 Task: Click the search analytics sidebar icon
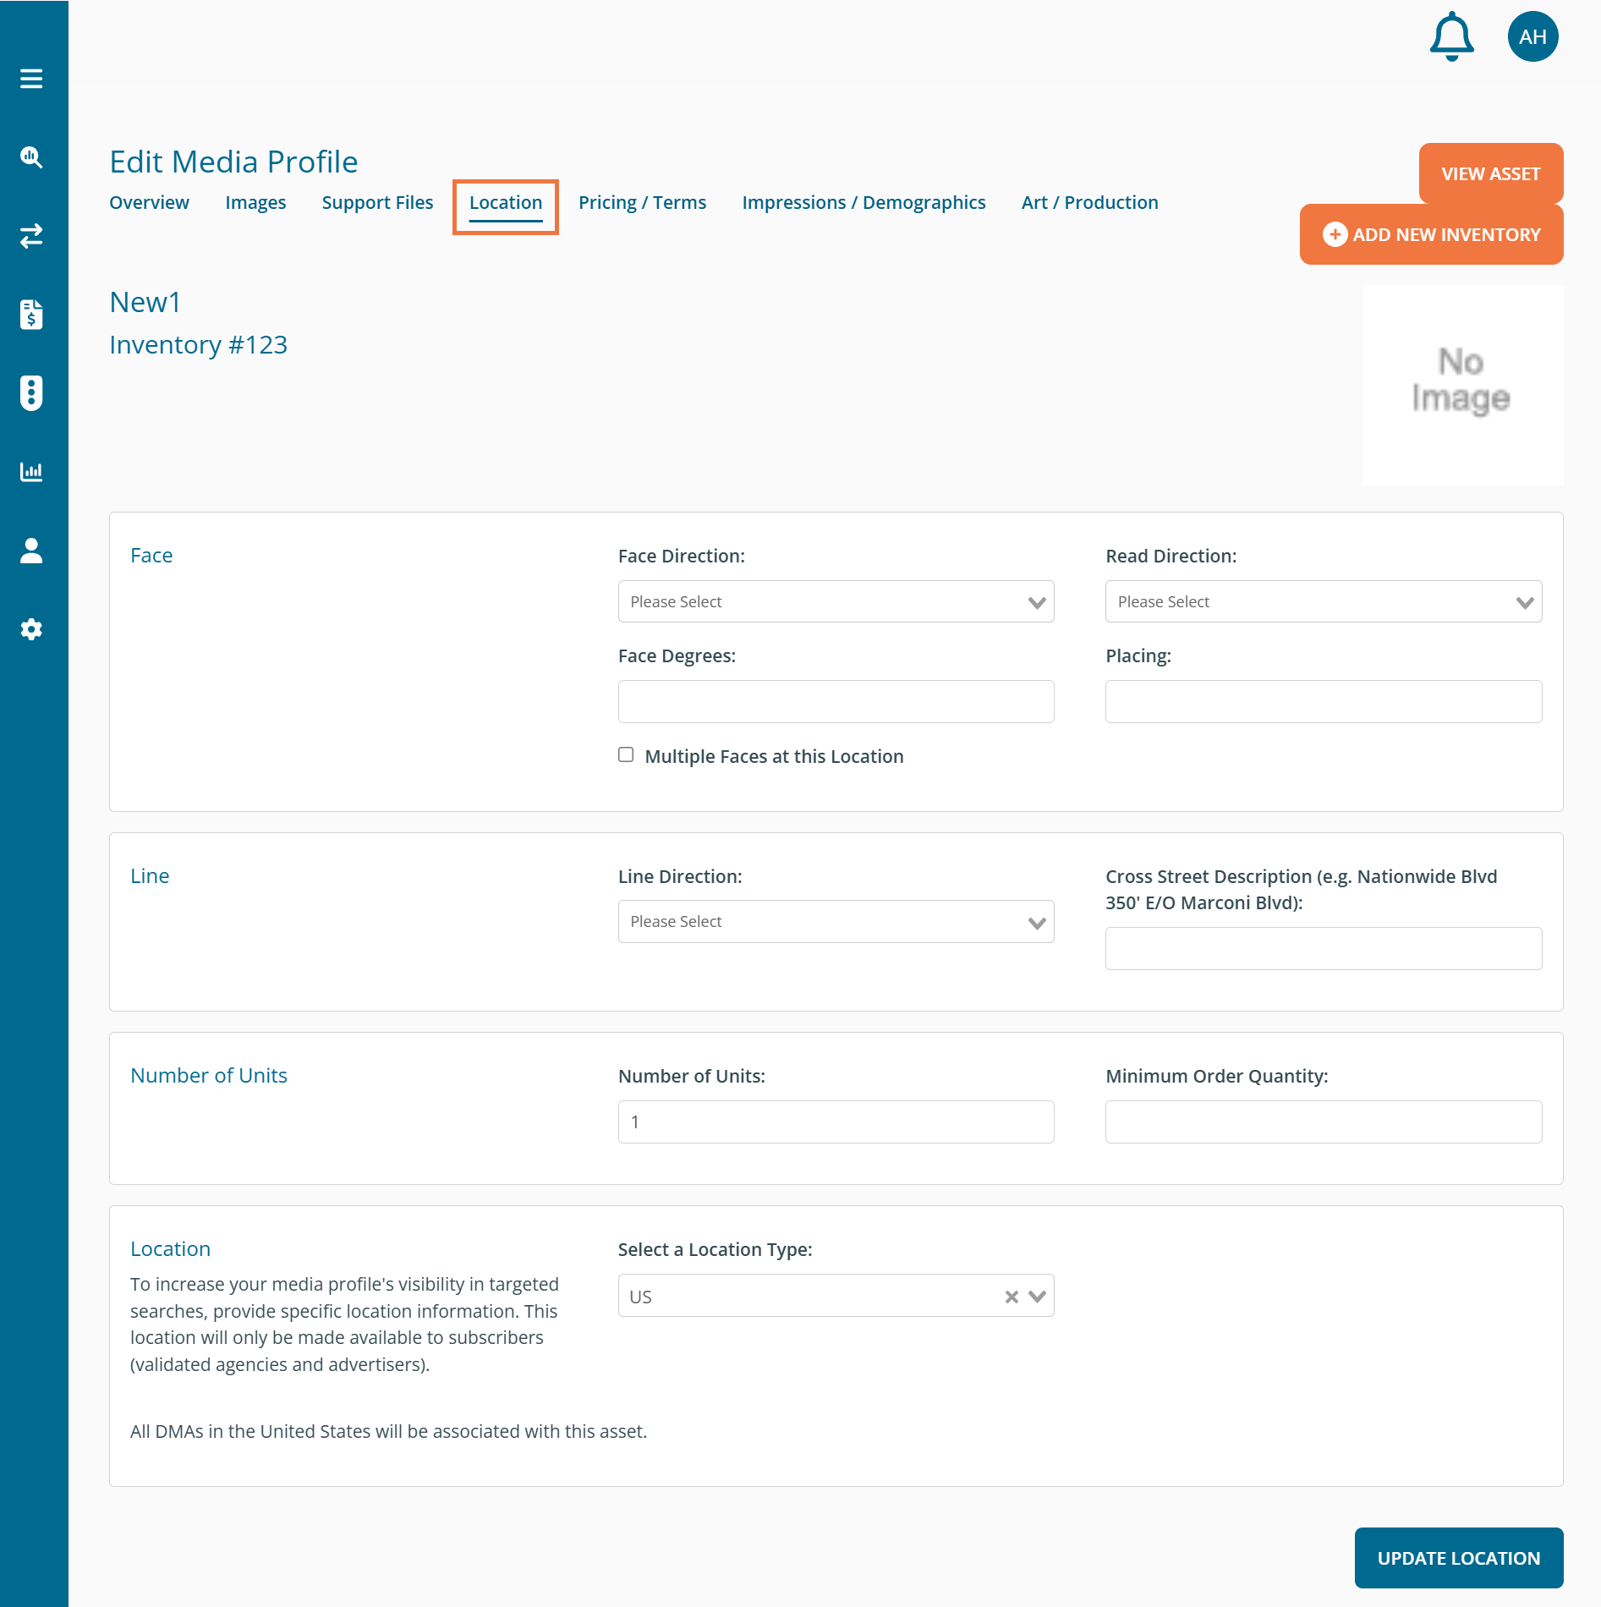[x=31, y=157]
